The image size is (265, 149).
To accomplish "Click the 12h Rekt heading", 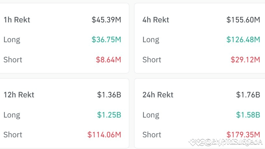I will point(19,95).
